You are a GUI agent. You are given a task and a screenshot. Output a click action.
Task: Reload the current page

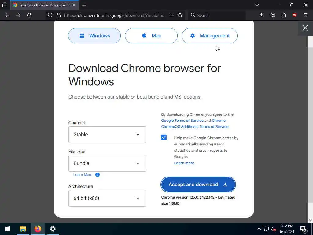(x=29, y=15)
